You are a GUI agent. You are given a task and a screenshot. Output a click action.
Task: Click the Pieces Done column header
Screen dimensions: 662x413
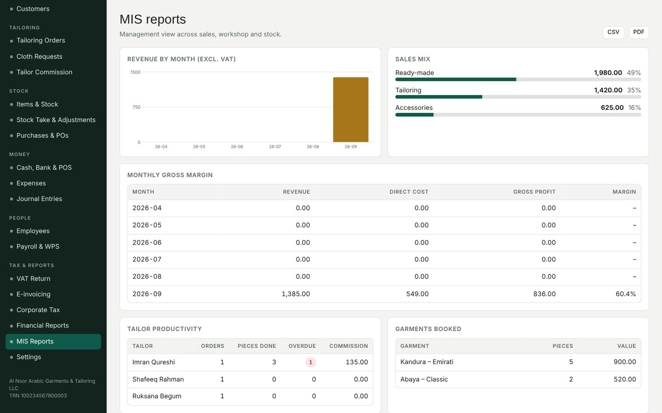[x=257, y=346]
